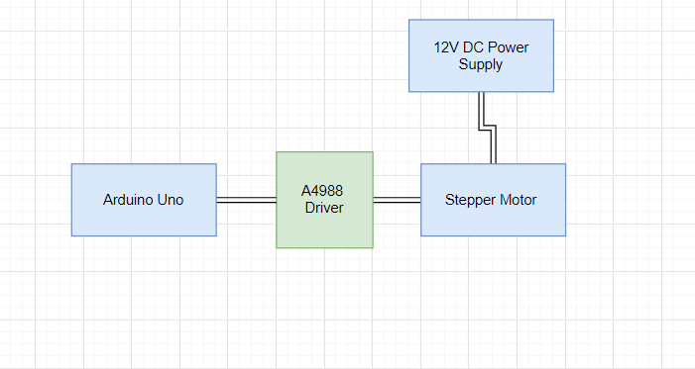Screen dimensions: 695x369
Task: Select the connector between A4988 Driver and Stepper Motor
Action: [x=397, y=200]
